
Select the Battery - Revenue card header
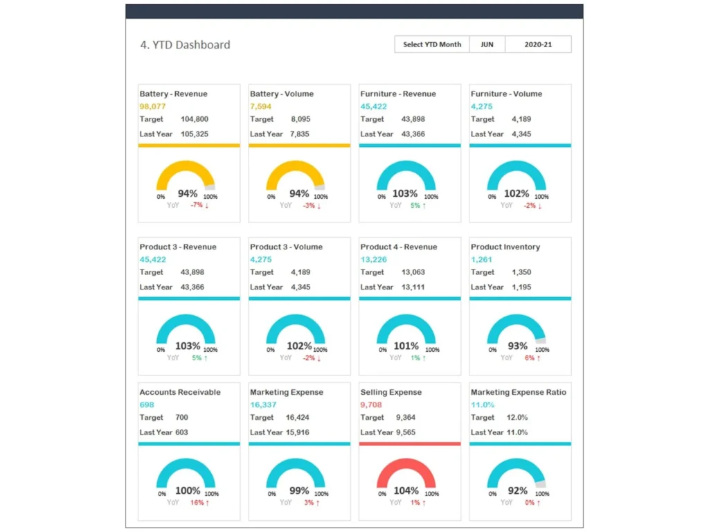[172, 94]
